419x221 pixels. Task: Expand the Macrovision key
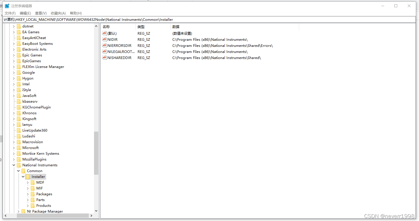(x=14, y=142)
